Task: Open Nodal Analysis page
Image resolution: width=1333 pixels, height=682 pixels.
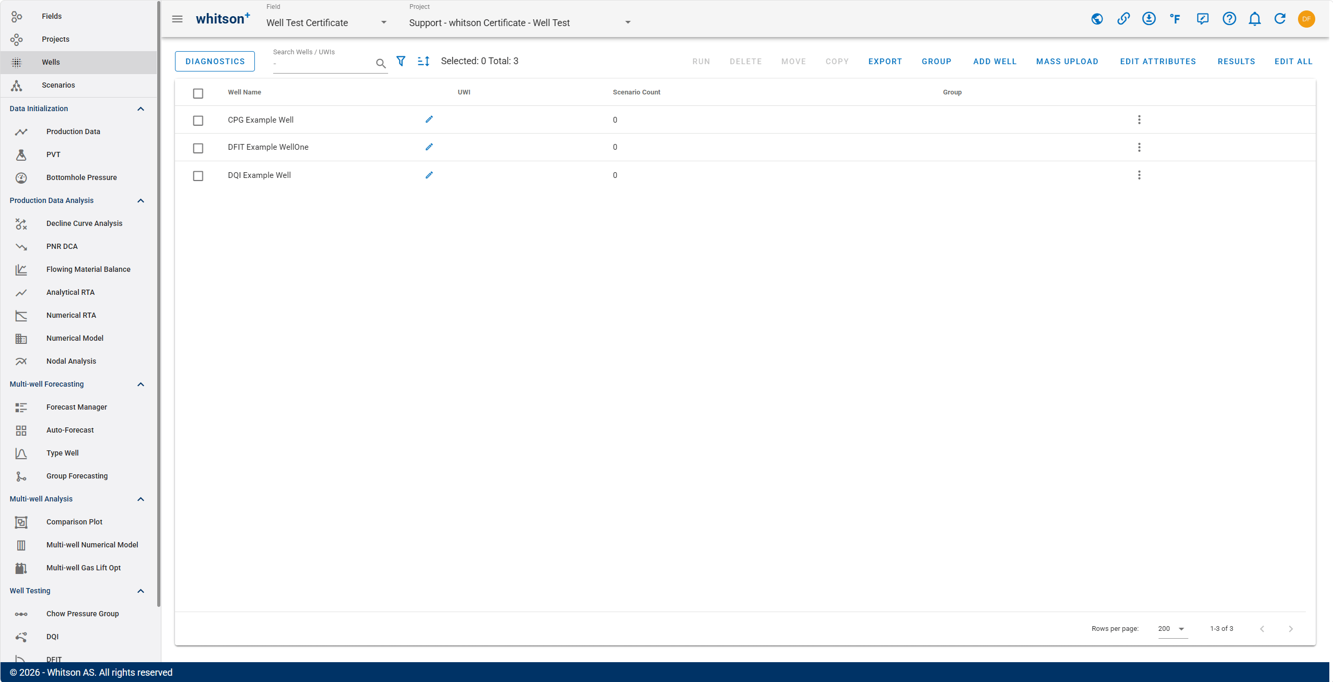Action: [78, 361]
